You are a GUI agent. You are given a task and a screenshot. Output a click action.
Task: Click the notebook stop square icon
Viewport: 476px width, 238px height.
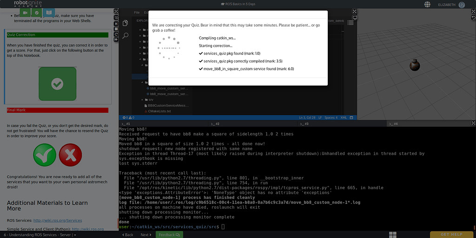116,29
